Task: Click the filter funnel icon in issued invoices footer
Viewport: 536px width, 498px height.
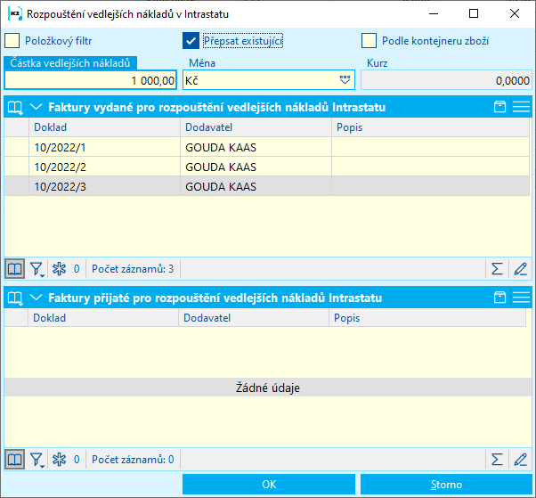Action: coord(37,268)
